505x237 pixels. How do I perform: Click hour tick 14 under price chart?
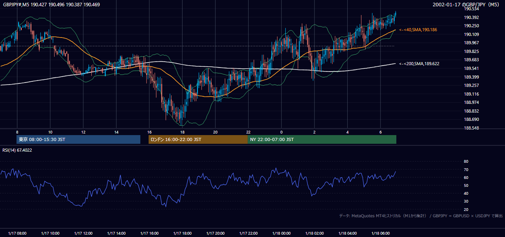[x=116, y=132]
